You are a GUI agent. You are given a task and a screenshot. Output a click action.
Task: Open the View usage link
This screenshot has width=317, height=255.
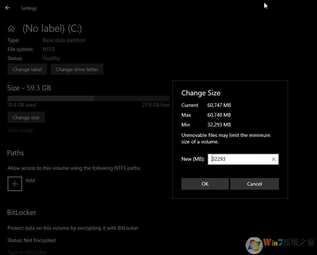click(x=20, y=130)
